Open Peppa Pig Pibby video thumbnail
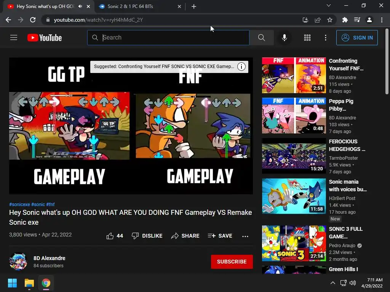Image resolution: width=390 pixels, height=292 pixels. point(294,116)
